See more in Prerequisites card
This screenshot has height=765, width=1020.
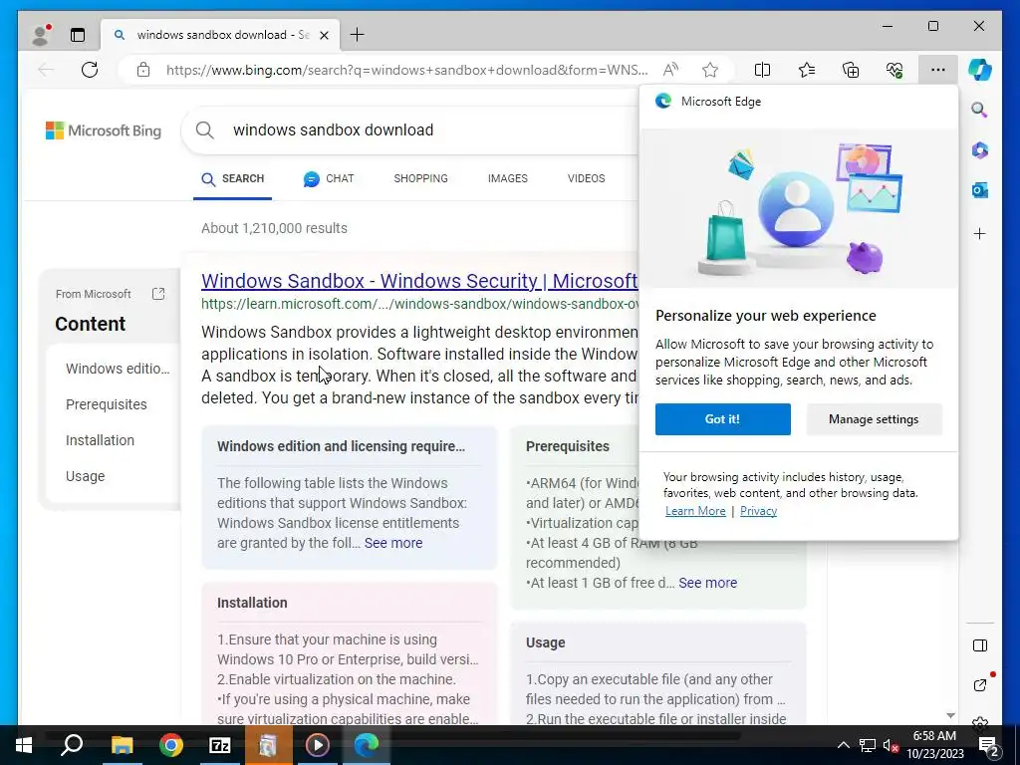[x=708, y=583]
